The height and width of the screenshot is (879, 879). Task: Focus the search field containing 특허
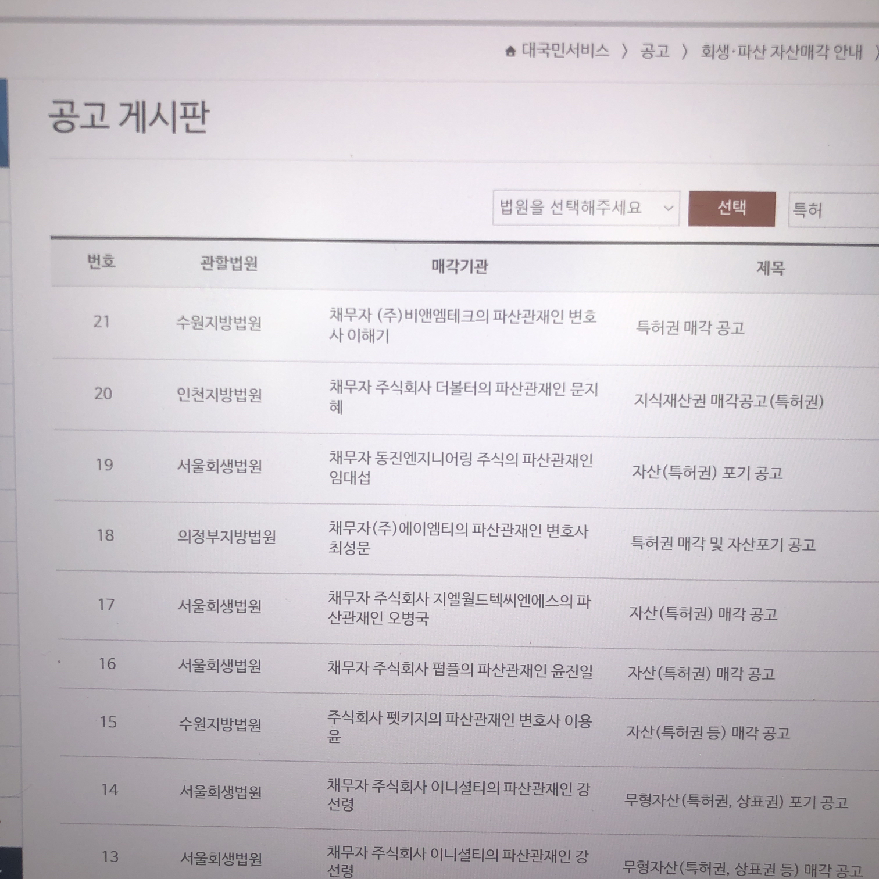[x=834, y=209]
